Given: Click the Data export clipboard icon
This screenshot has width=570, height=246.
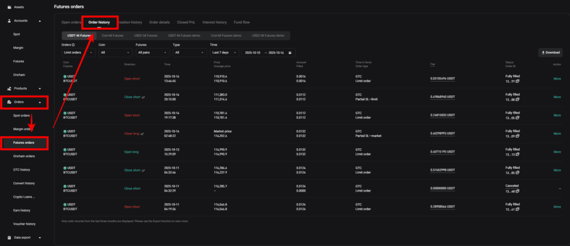Looking at the screenshot, I should (9, 238).
